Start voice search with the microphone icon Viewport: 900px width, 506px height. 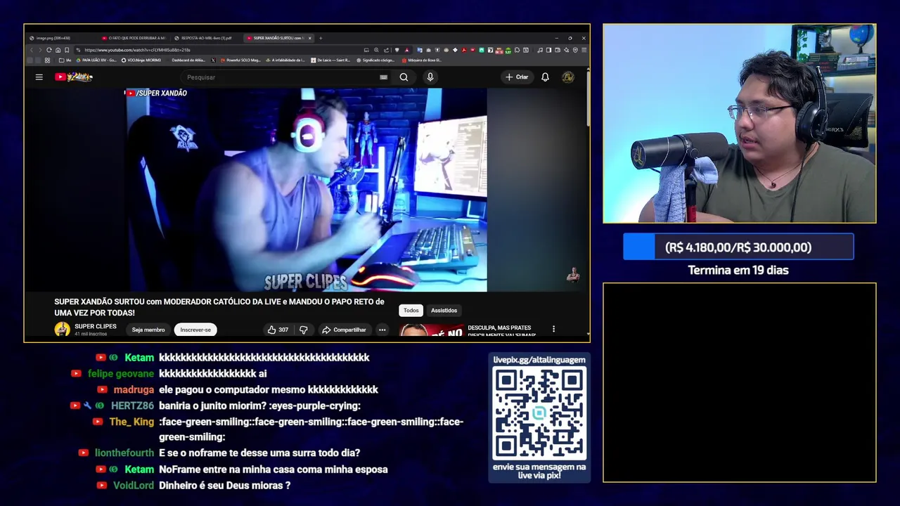point(430,77)
